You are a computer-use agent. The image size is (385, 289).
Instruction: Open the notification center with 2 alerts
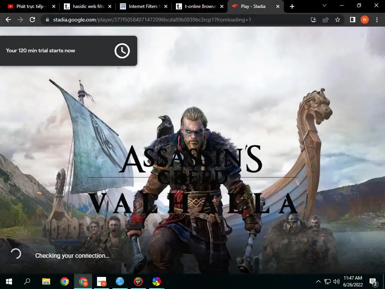tap(373, 281)
